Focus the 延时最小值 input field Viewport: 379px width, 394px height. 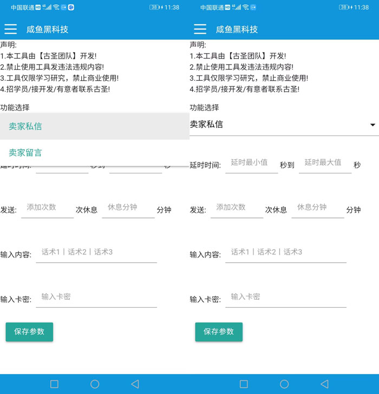(251, 163)
